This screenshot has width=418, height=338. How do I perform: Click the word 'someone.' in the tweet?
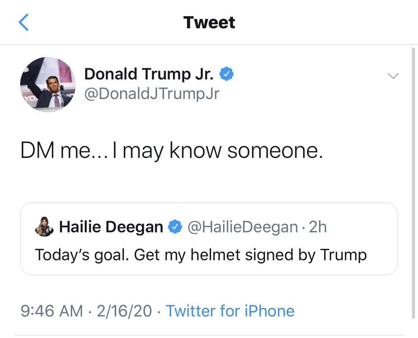275,151
